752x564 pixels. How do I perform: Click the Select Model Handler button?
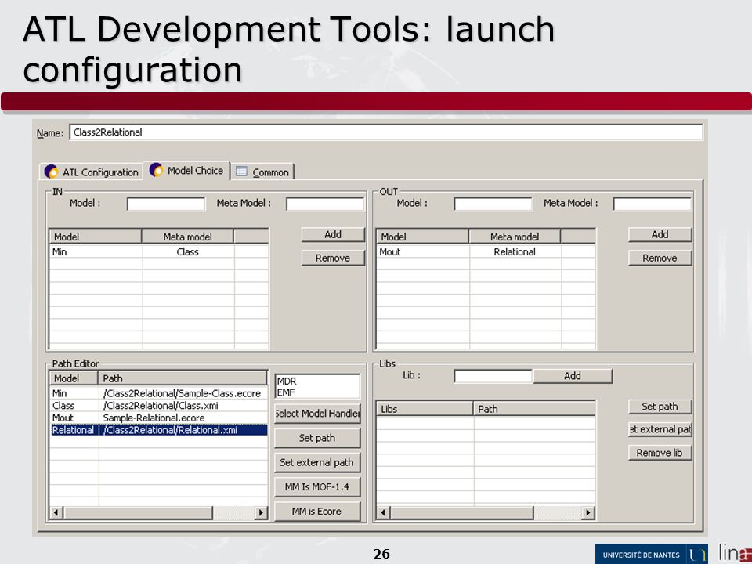(x=317, y=414)
